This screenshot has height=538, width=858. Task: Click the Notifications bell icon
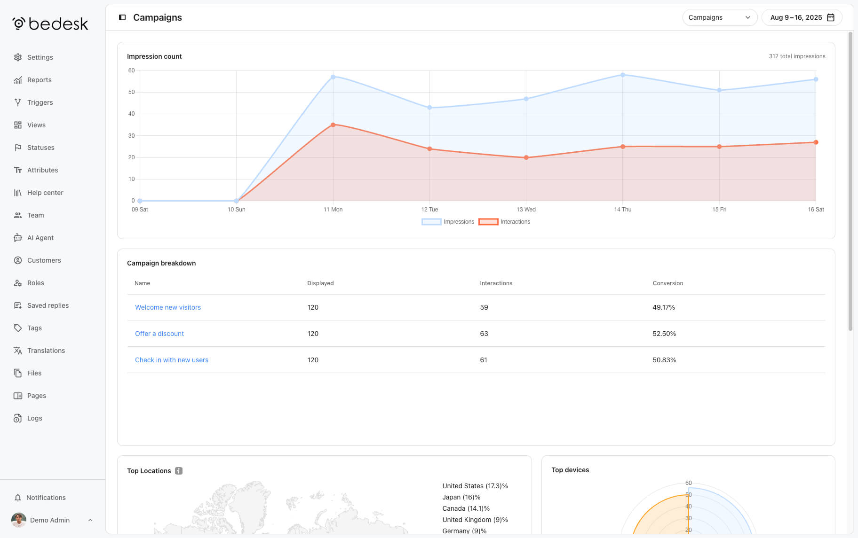[x=18, y=498]
